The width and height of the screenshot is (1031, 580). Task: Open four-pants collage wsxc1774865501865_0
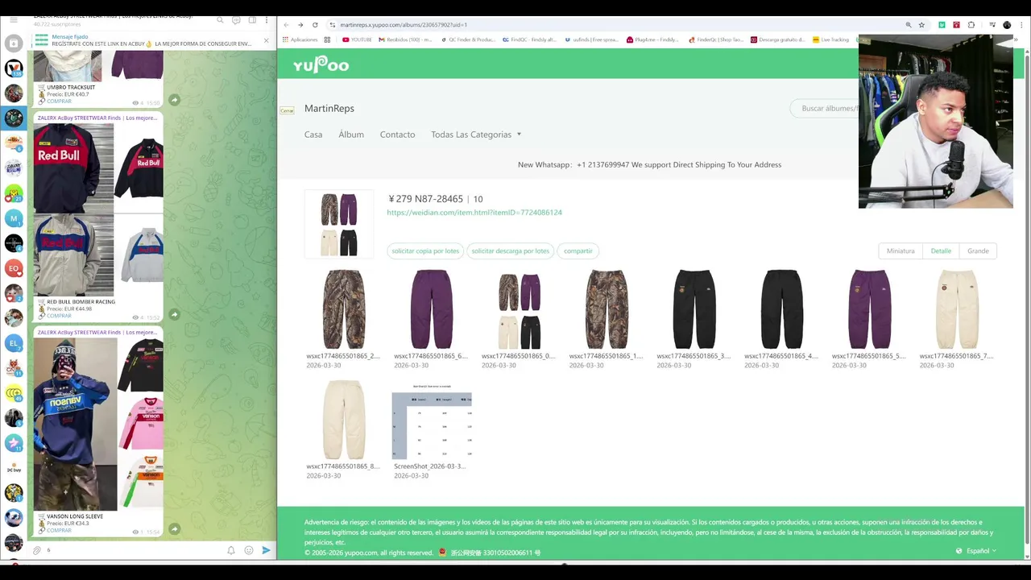(x=520, y=311)
